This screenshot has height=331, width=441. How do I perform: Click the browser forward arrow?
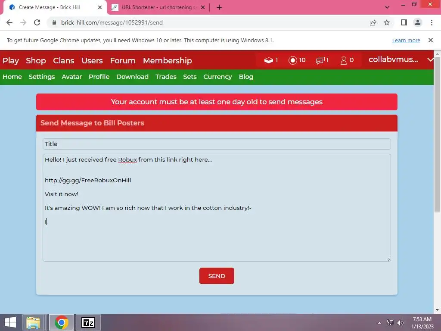(23, 22)
